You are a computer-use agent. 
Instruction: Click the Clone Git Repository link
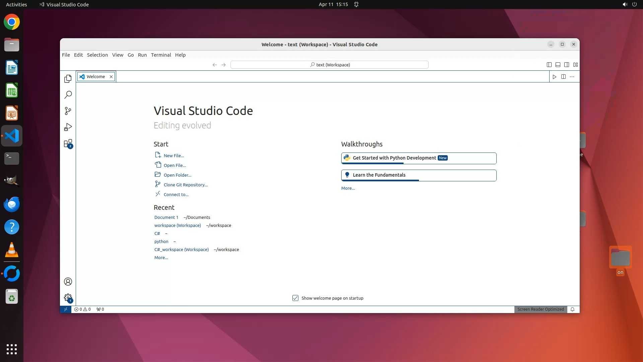click(x=186, y=185)
